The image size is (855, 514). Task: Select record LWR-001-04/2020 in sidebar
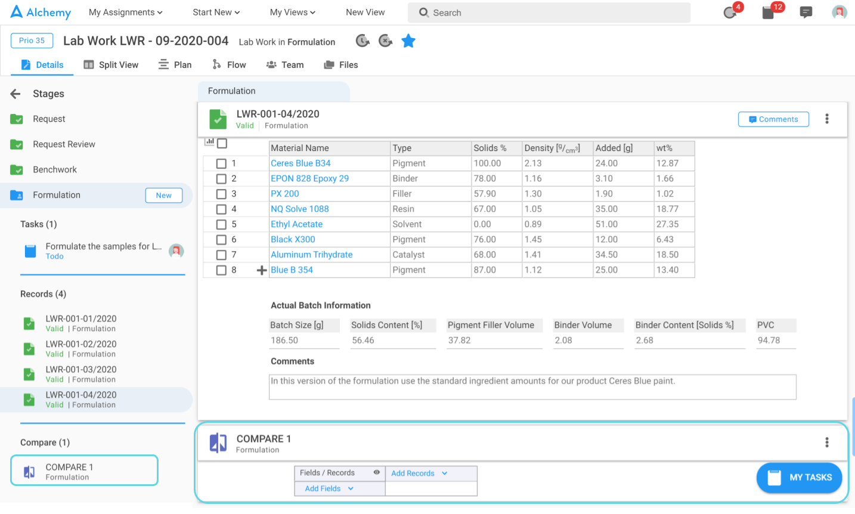97,400
